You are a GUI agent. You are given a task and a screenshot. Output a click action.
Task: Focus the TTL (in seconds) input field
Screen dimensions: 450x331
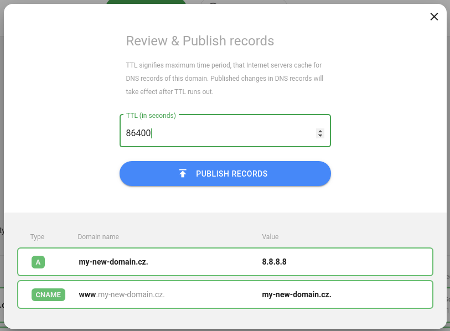coord(225,131)
